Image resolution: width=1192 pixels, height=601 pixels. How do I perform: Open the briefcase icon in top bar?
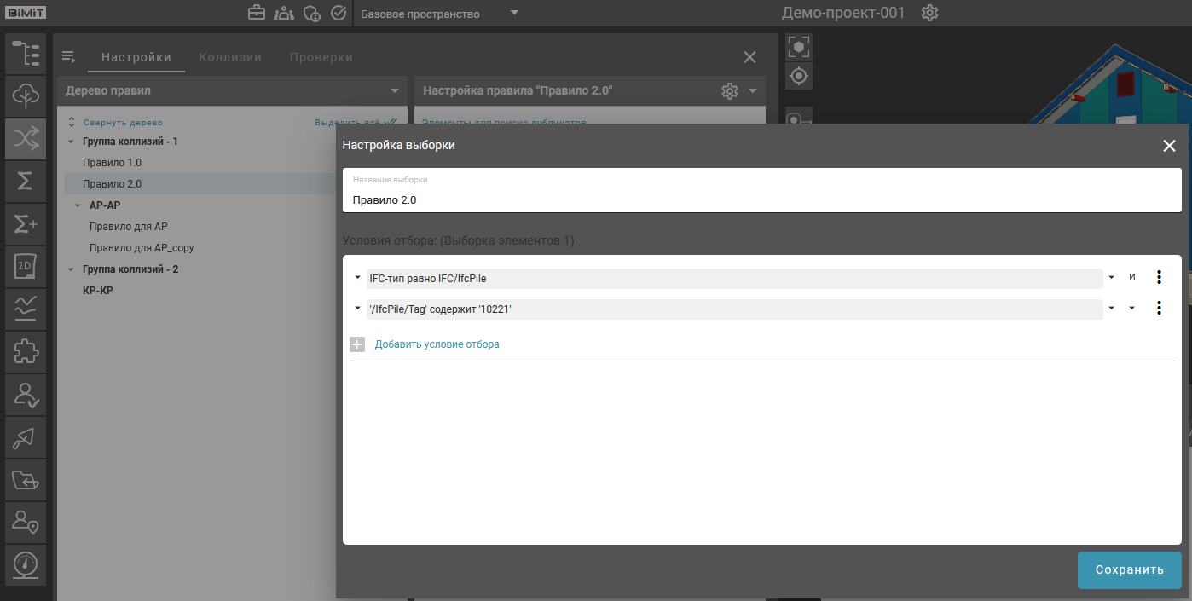click(256, 14)
